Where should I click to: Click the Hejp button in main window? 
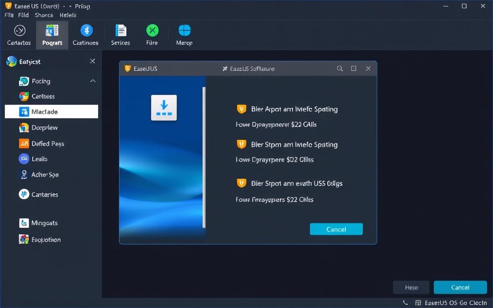411,287
